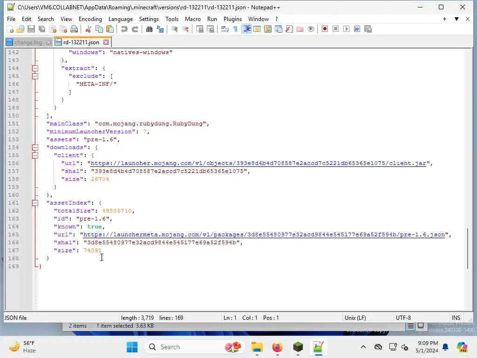Toggle Word Wrap in the toolbar
Viewport: 477px width, 358px height.
click(225, 29)
